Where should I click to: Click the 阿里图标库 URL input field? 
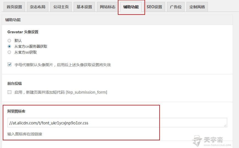[x=117, y=122]
